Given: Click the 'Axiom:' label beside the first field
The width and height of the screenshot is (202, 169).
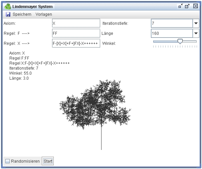Looking at the screenshot, I should [x=10, y=23].
